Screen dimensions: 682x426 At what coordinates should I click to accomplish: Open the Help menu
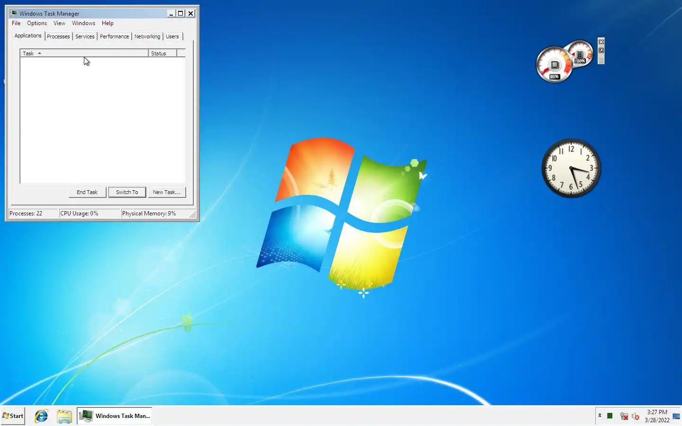click(108, 23)
